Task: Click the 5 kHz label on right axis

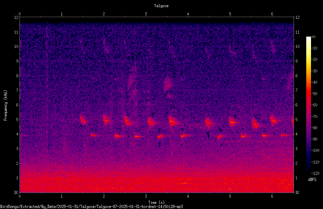Action: tap(297, 119)
